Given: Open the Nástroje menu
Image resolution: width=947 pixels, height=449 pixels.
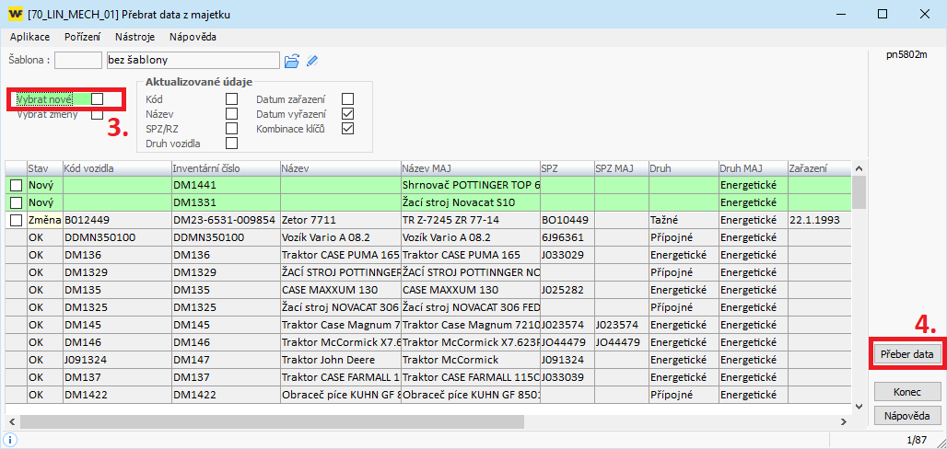Looking at the screenshot, I should [x=135, y=37].
